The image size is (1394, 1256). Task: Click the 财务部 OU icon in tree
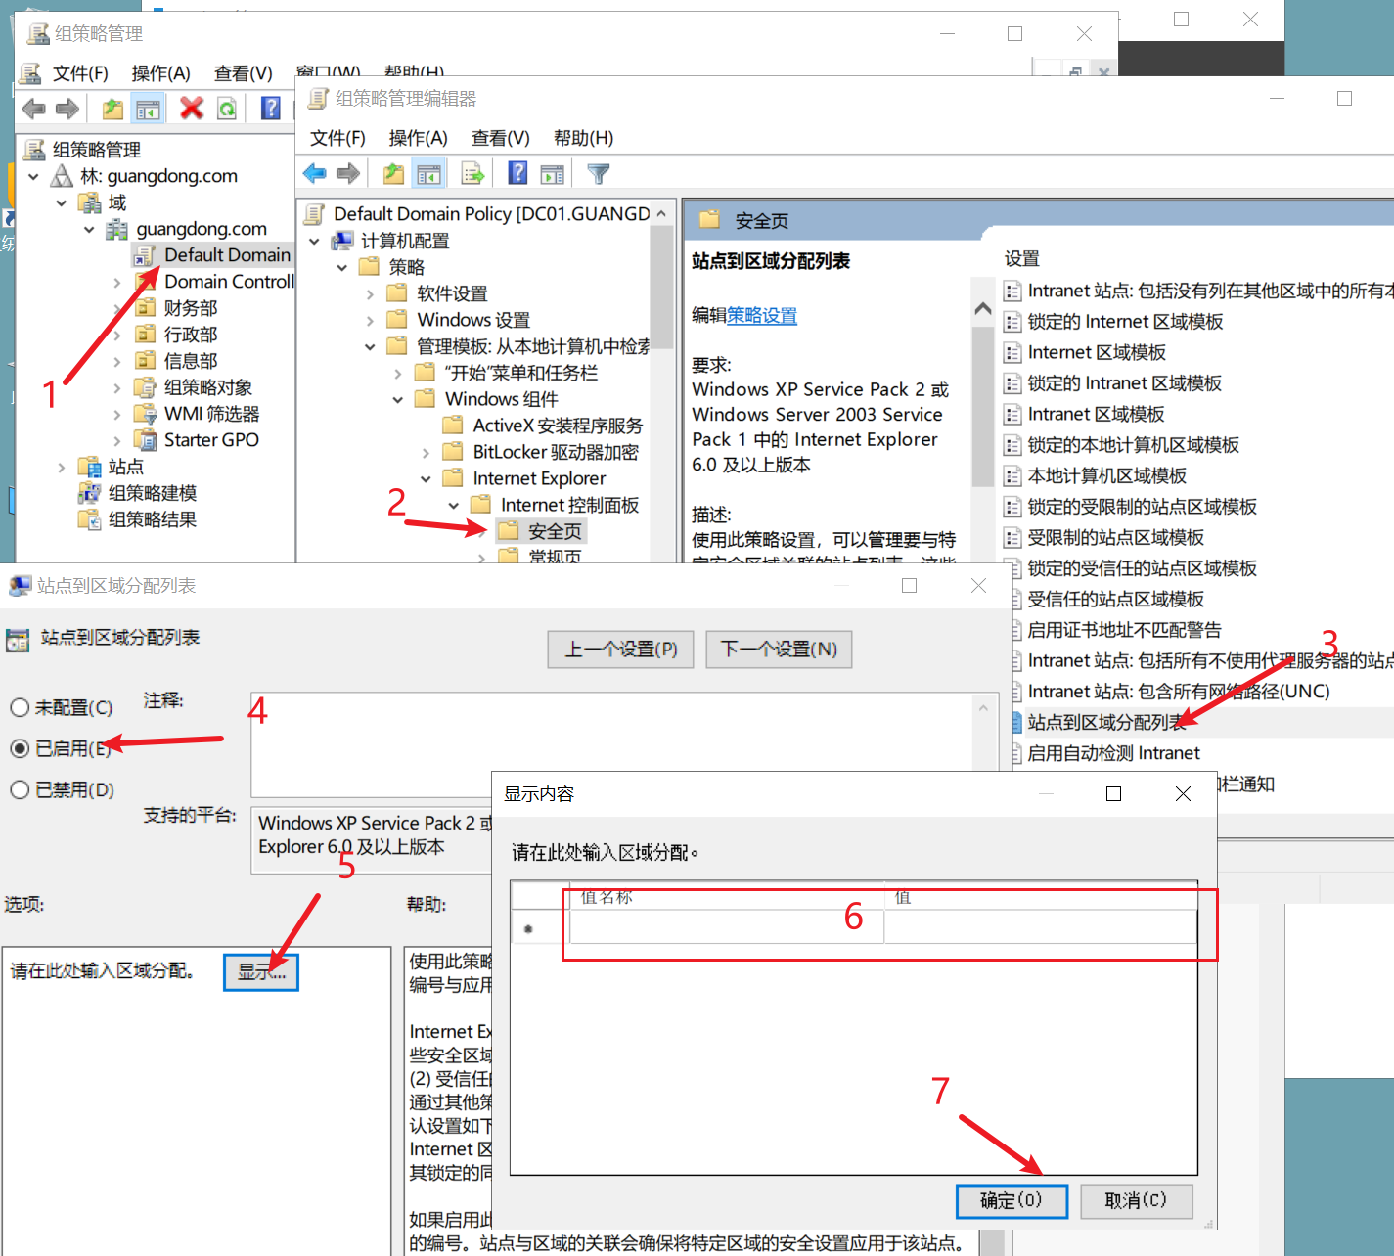click(145, 308)
